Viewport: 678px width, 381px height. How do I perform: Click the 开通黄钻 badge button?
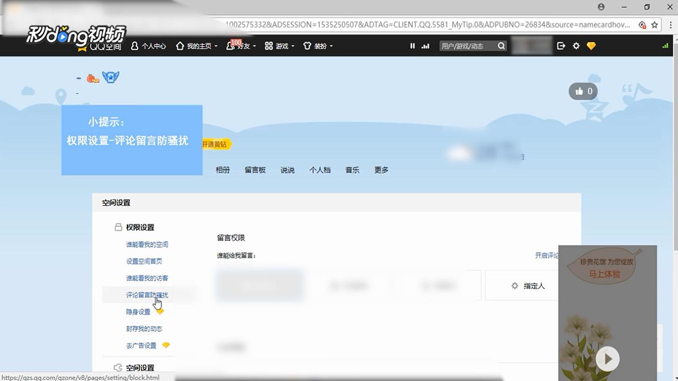coord(215,144)
